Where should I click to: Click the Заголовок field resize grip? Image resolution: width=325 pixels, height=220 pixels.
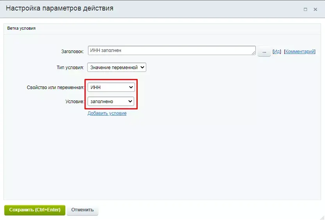coord(253,53)
